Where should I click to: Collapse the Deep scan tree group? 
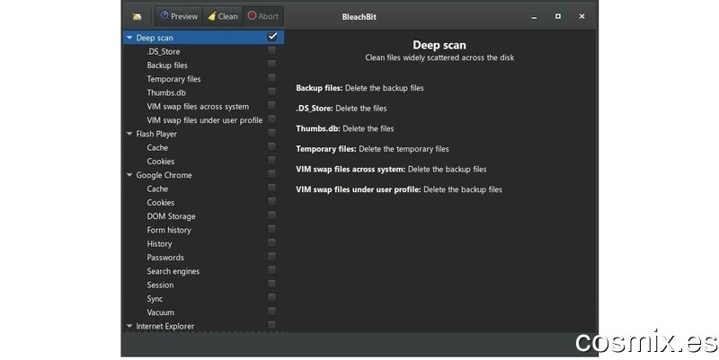coord(129,38)
